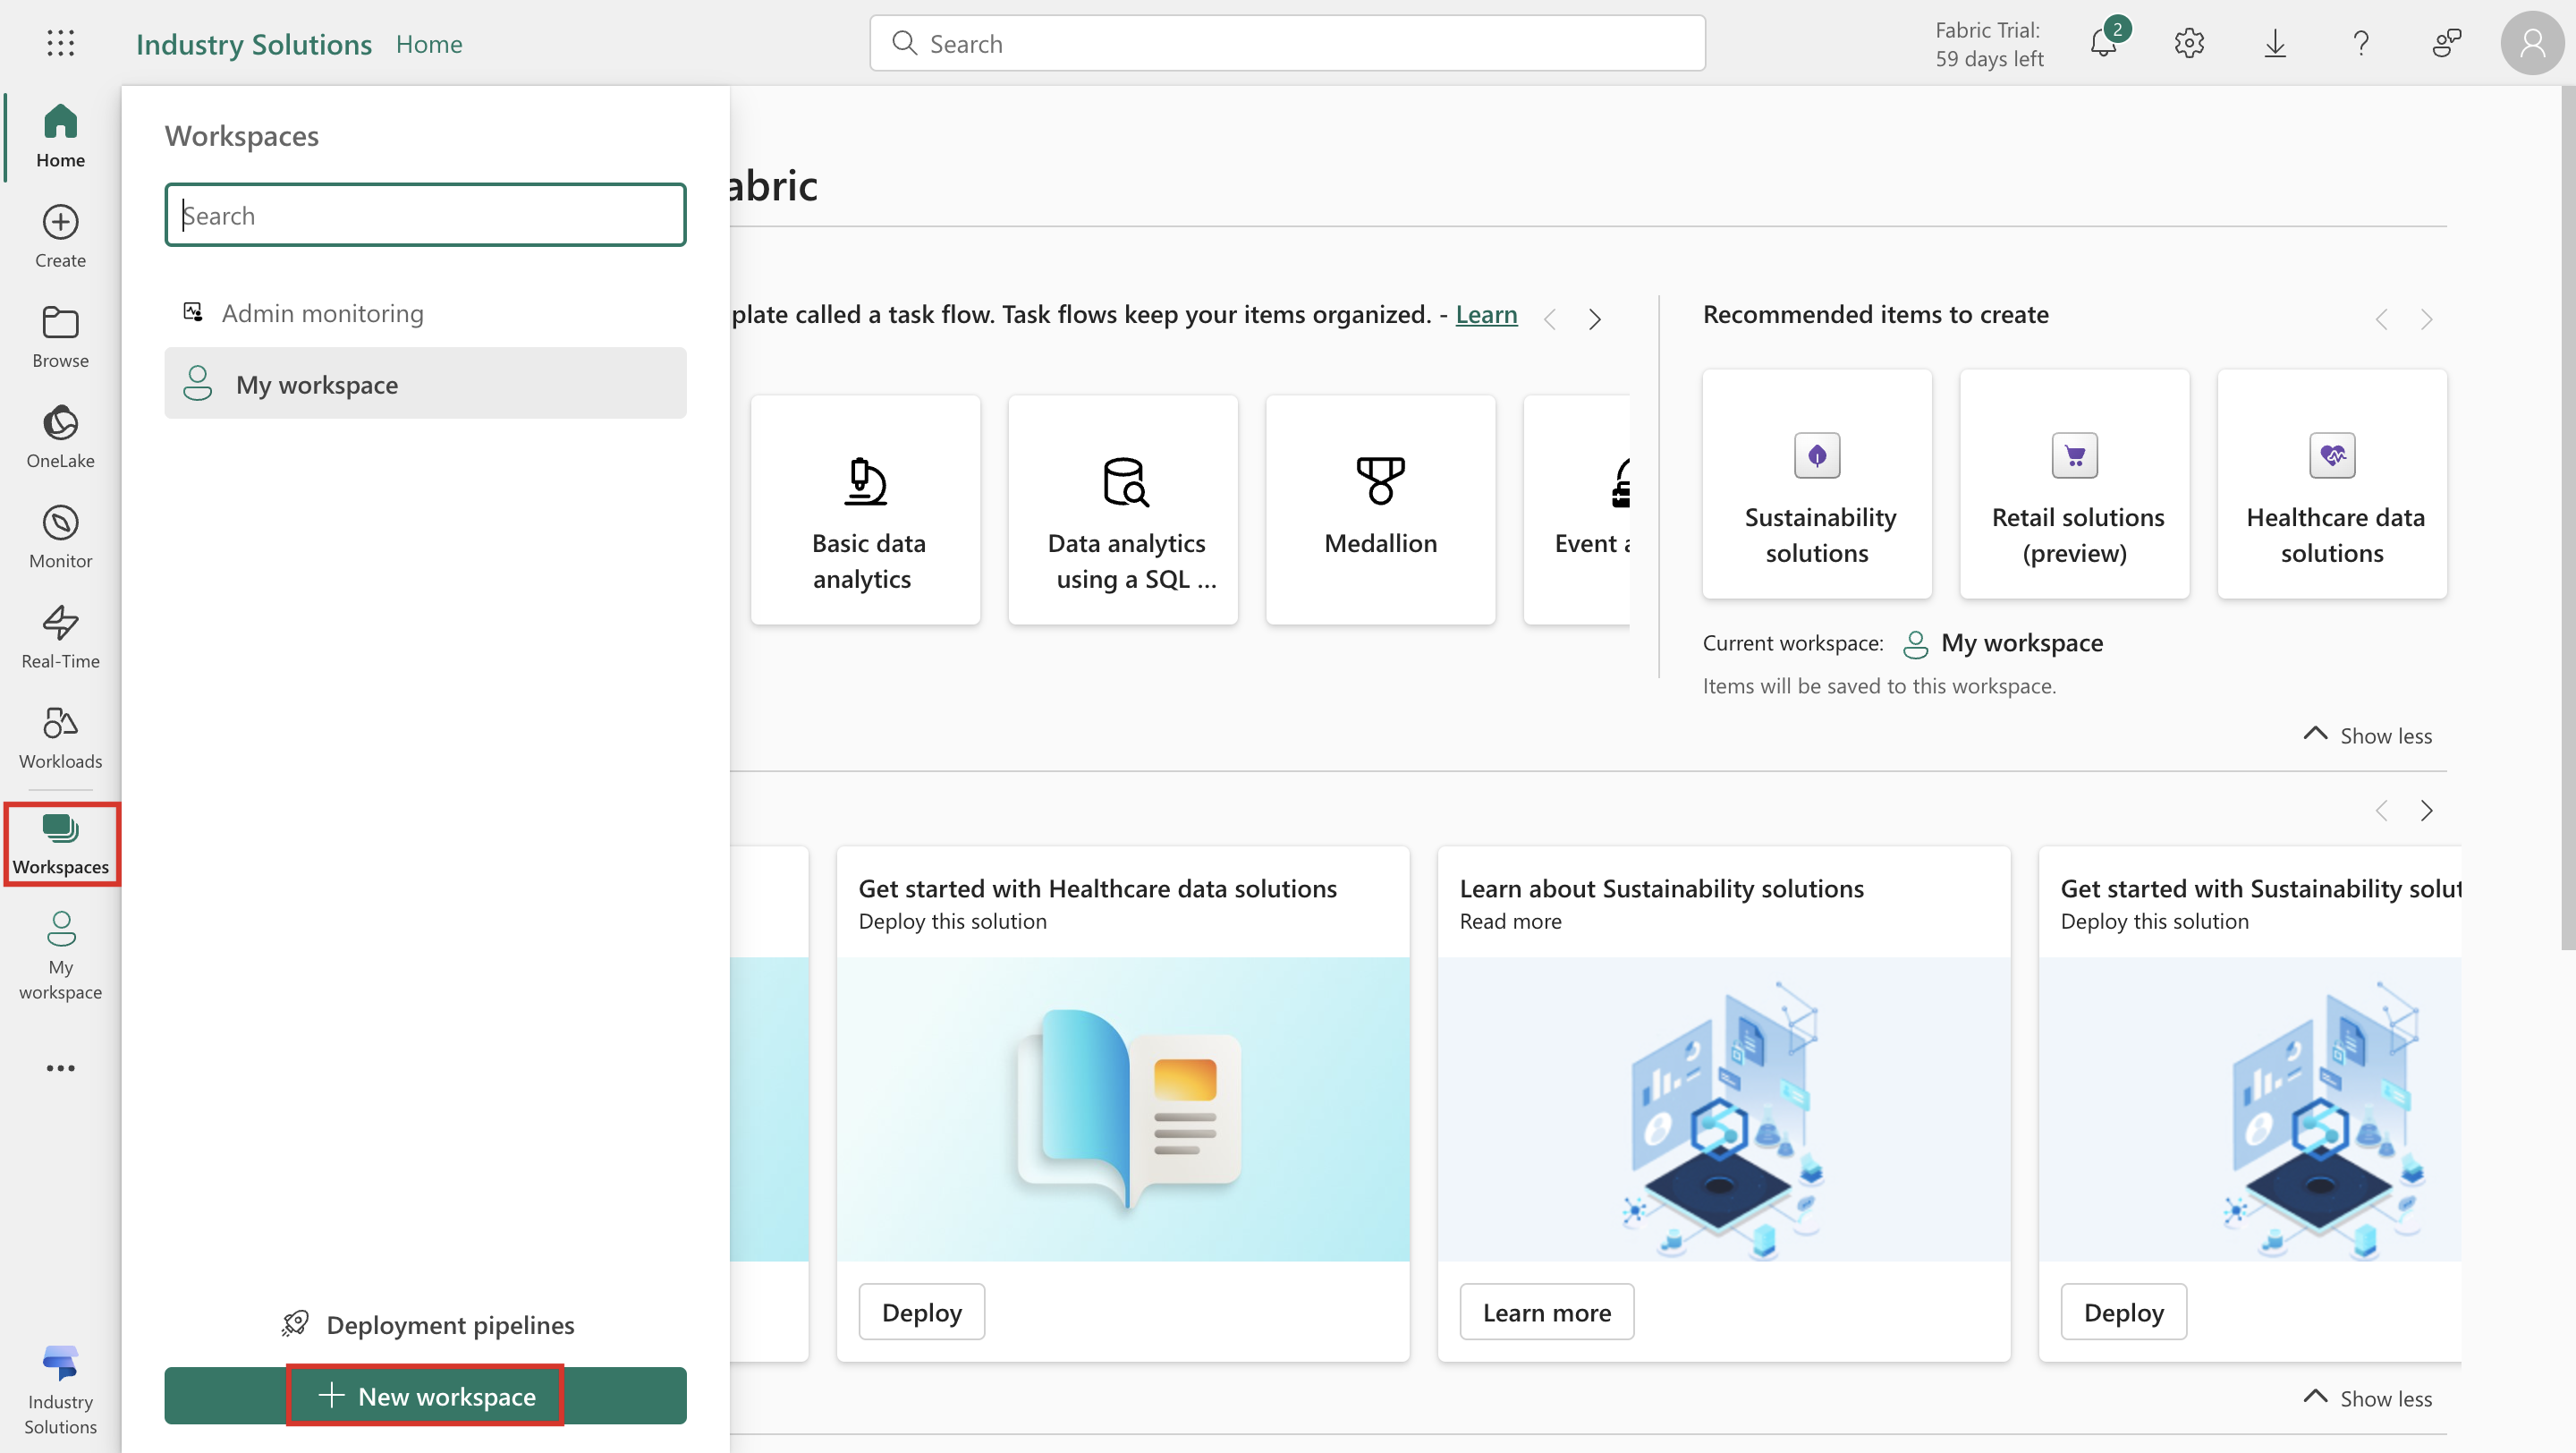The image size is (2576, 1453).
Task: Open the Healthcare data solutions book thumbnail
Action: (x=1123, y=1109)
